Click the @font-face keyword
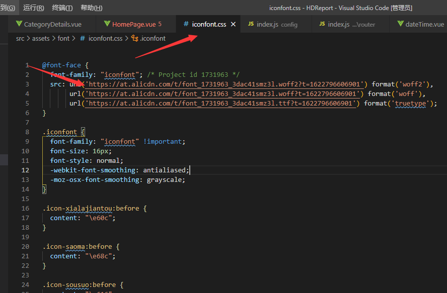The image size is (447, 293). pyautogui.click(x=61, y=65)
